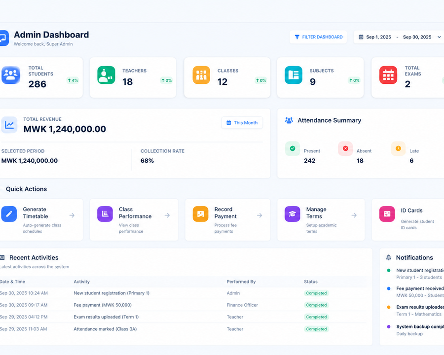The image size is (444, 355).
Task: Click the arrow on Class Performance card
Action: point(167,215)
